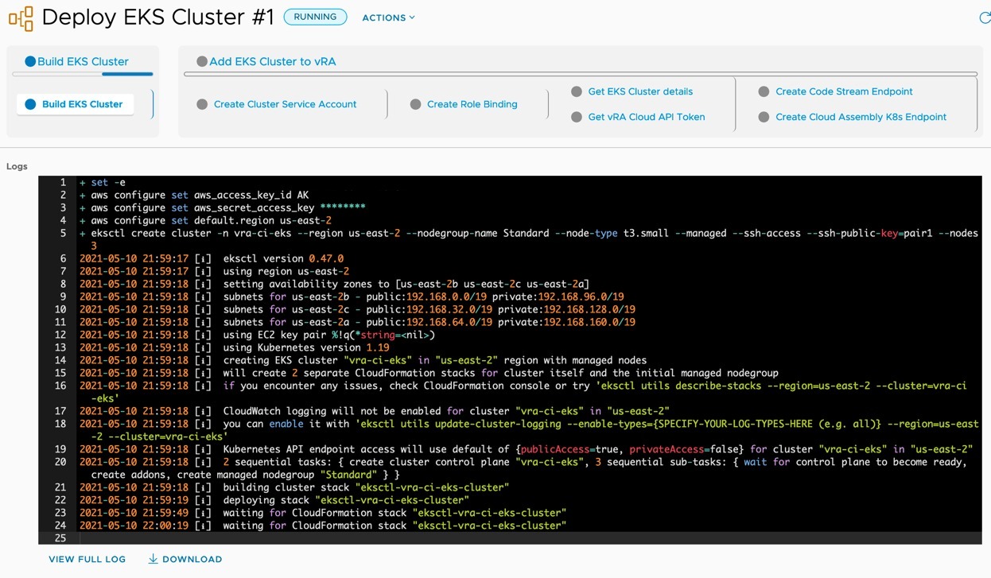The width and height of the screenshot is (991, 578).
Task: Select the Add EKS Cluster to vRA stage
Action: pos(272,61)
